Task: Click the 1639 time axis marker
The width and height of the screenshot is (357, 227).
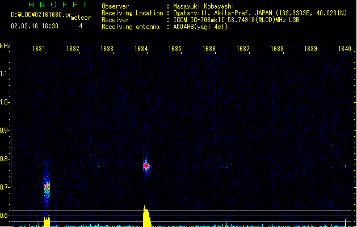Action: point(311,49)
